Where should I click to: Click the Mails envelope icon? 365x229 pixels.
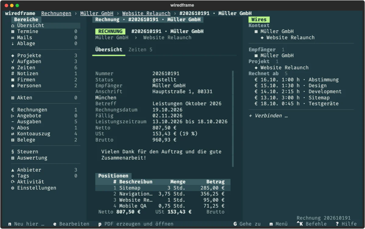pyautogui.click(x=13, y=38)
